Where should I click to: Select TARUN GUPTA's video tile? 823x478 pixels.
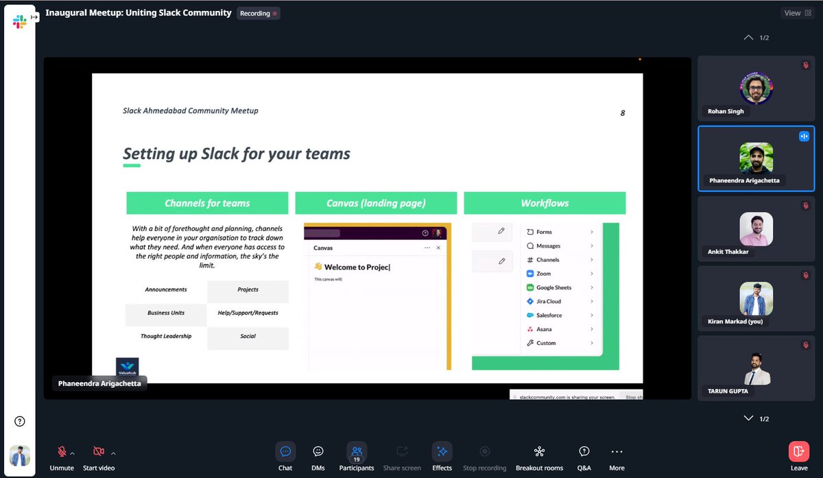click(x=756, y=368)
